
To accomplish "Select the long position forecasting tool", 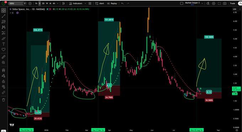I will [x=4, y=33].
